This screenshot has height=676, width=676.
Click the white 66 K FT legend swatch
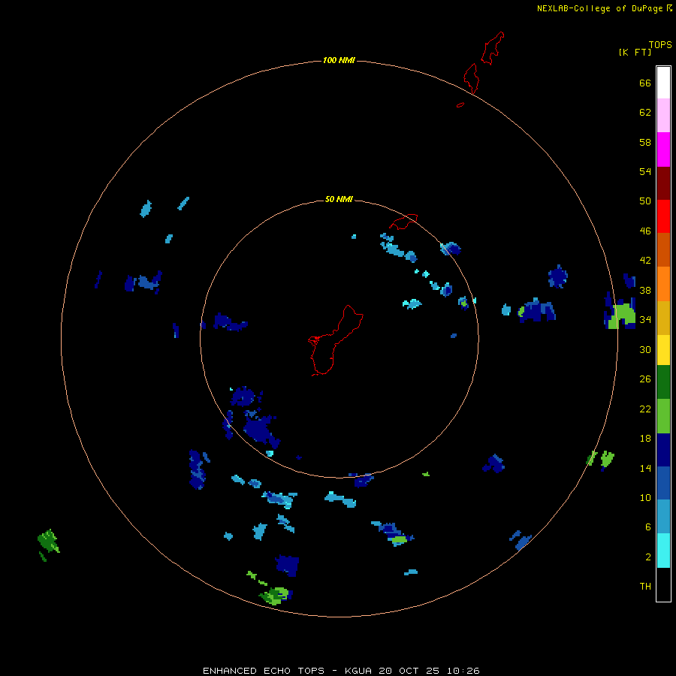pyautogui.click(x=663, y=83)
